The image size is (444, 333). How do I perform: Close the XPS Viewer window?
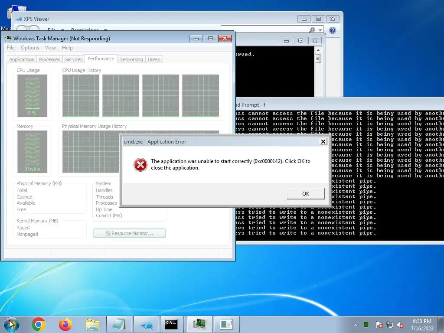pos(333,19)
